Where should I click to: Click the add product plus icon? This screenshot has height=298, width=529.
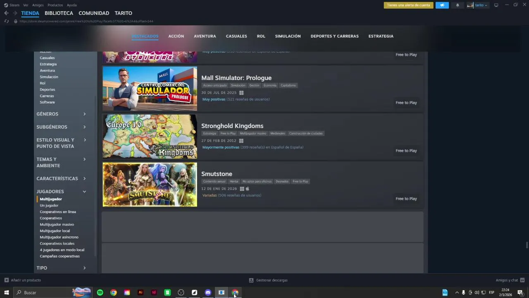tap(6, 280)
